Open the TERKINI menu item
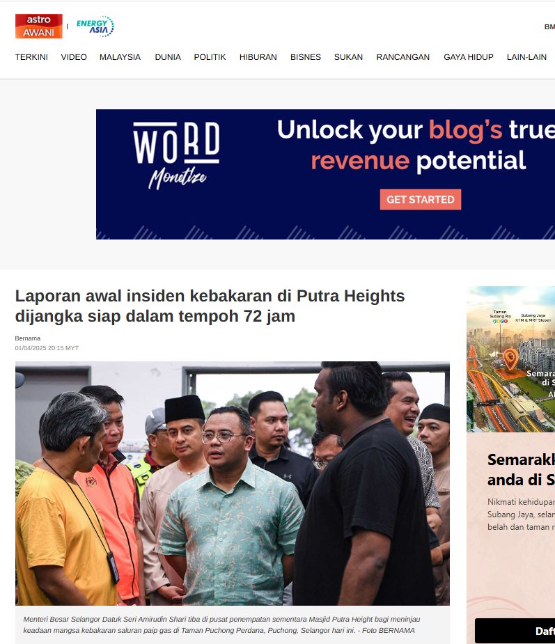The width and height of the screenshot is (555, 644). [x=31, y=57]
